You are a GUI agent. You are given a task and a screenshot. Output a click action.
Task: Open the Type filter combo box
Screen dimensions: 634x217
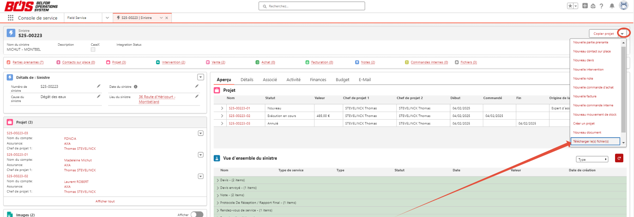coord(592,159)
